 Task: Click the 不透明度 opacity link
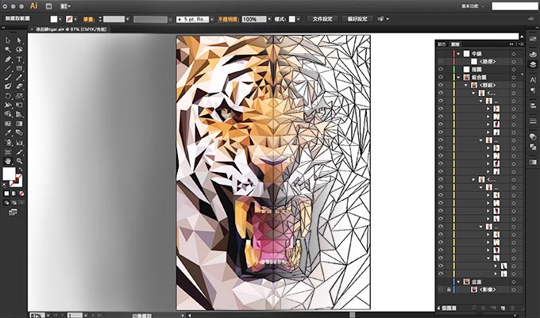pyautogui.click(x=229, y=20)
